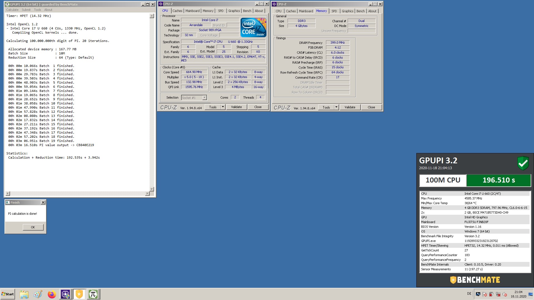Open About tab in the Memory window
534x300 pixels.
point(372,11)
